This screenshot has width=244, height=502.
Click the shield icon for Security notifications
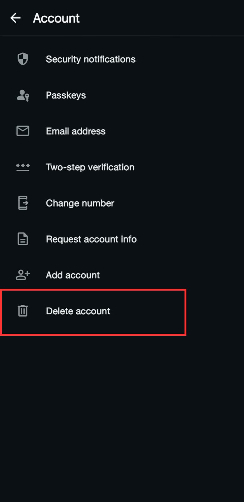pos(23,59)
